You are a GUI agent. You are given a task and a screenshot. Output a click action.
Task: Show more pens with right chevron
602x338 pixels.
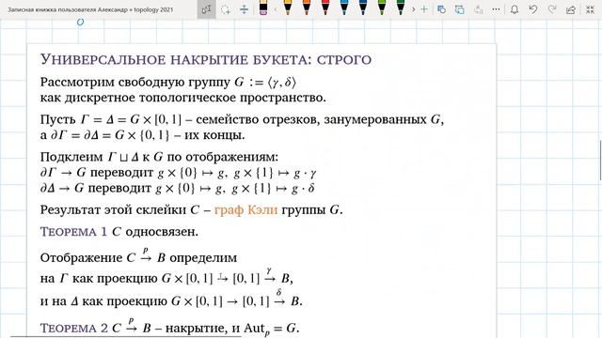(x=413, y=9)
